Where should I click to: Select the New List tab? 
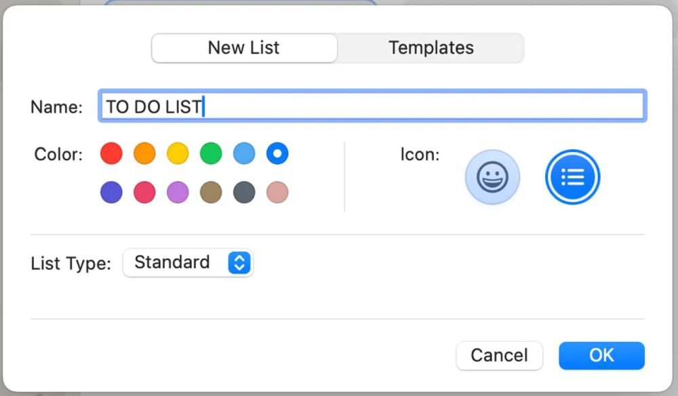tap(244, 48)
